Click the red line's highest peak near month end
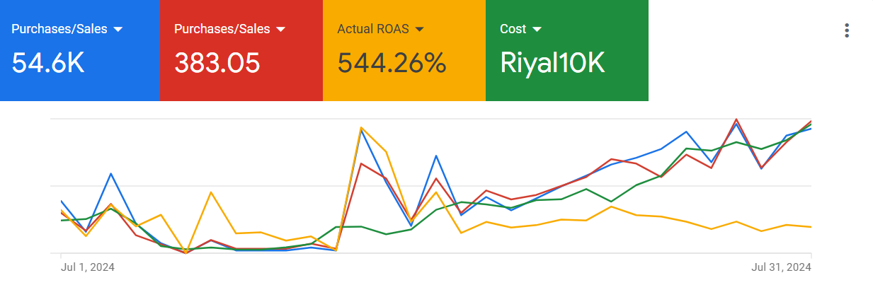The image size is (873, 285). coord(736,119)
